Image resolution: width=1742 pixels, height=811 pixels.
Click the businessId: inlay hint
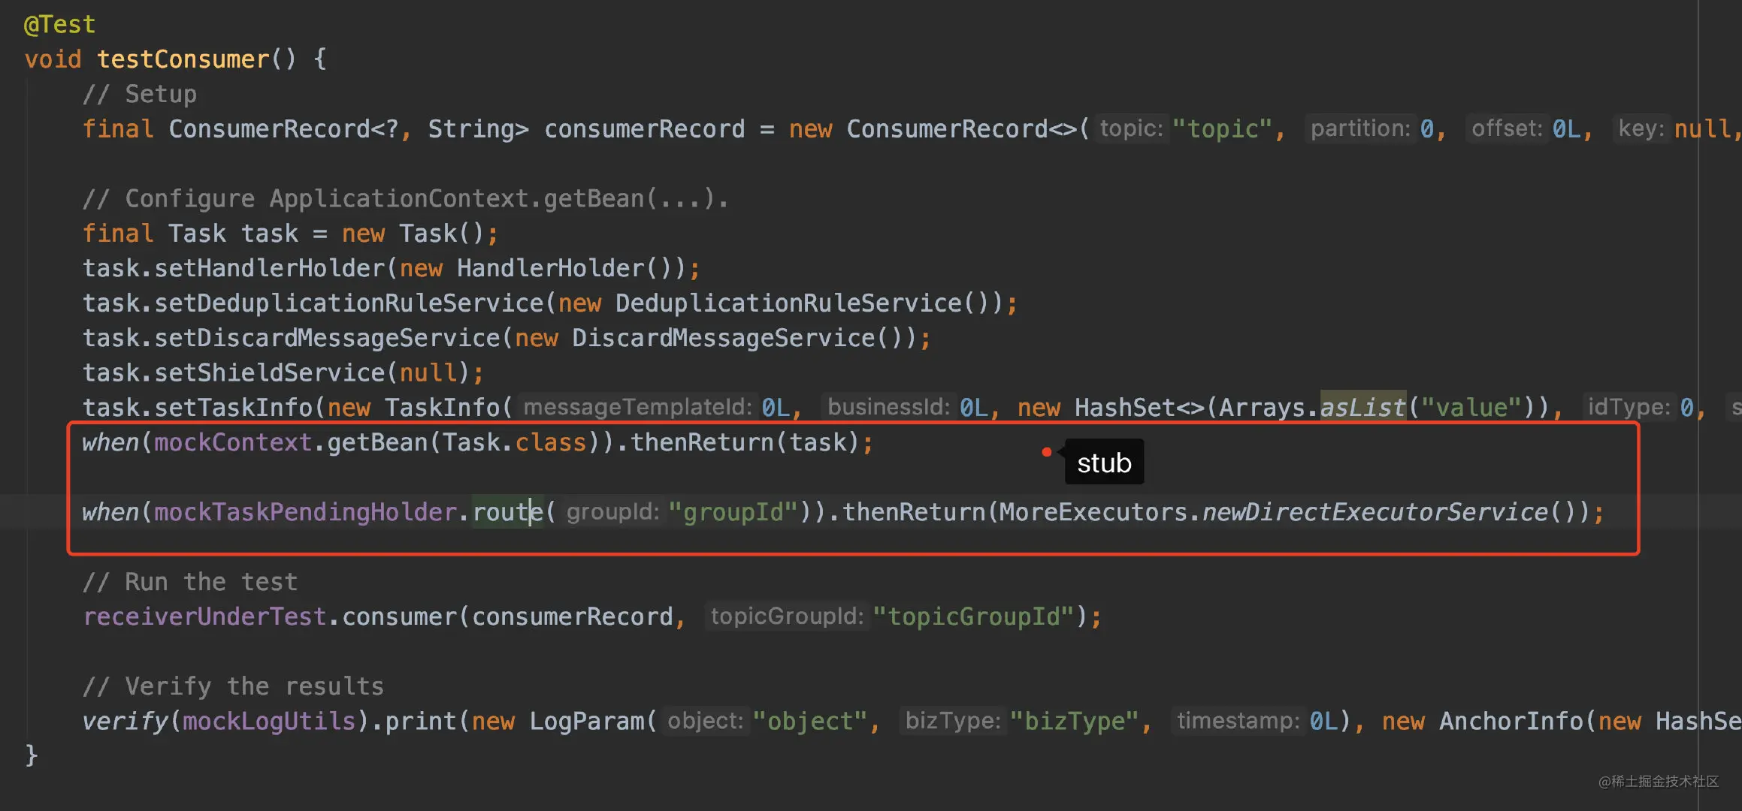888,407
